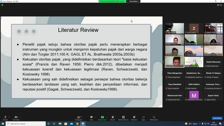Click the shared slide 'Literatur Review' title

(x=78, y=30)
